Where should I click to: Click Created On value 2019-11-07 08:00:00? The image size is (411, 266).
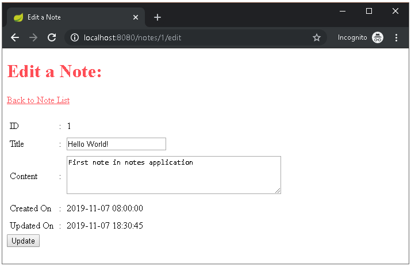(x=105, y=208)
